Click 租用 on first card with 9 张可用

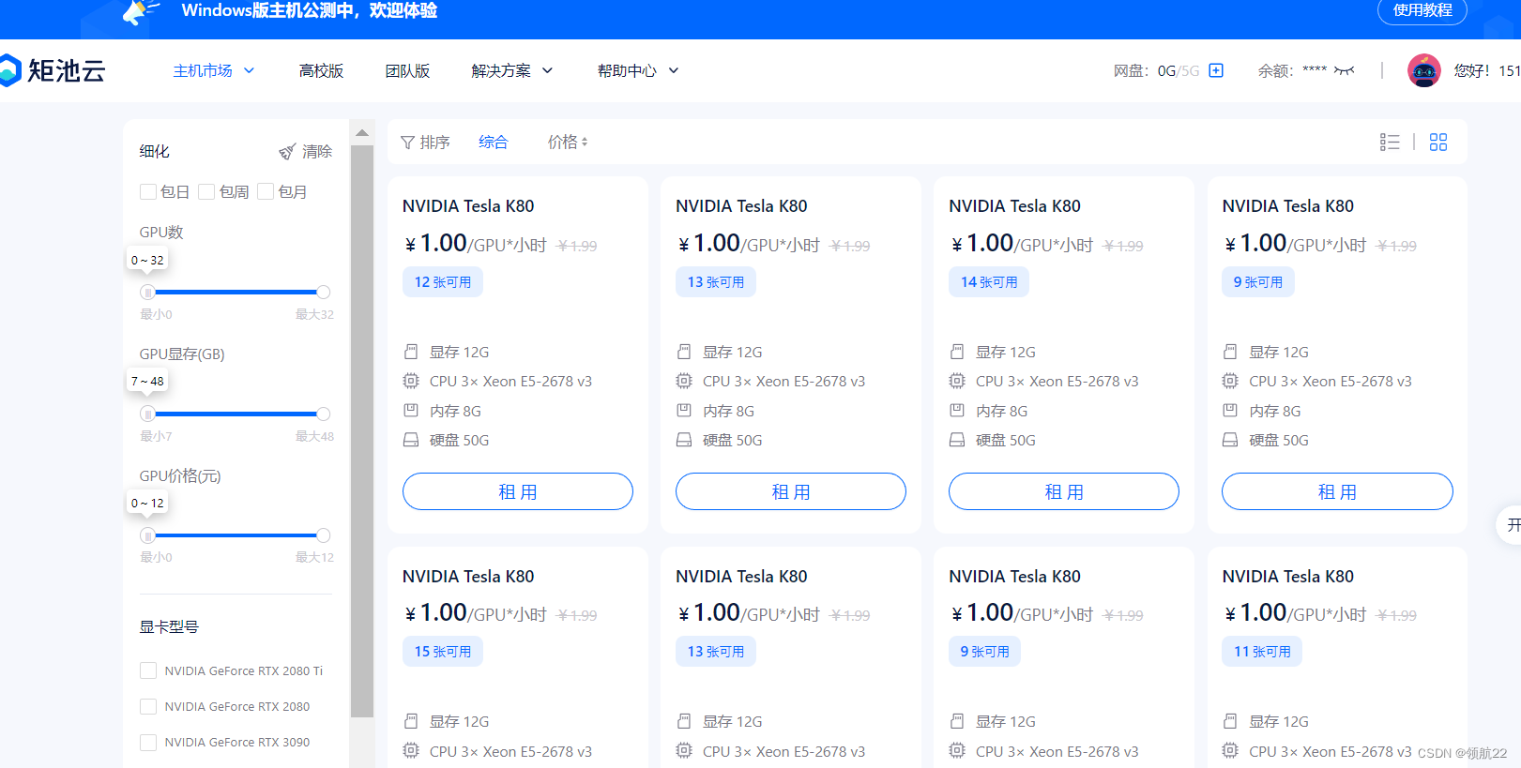(x=1337, y=491)
